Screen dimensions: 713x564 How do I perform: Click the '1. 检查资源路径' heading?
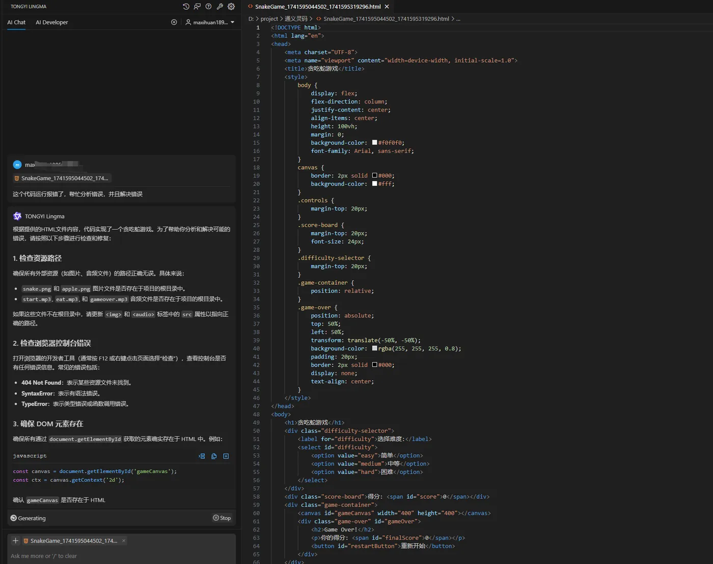click(x=37, y=258)
